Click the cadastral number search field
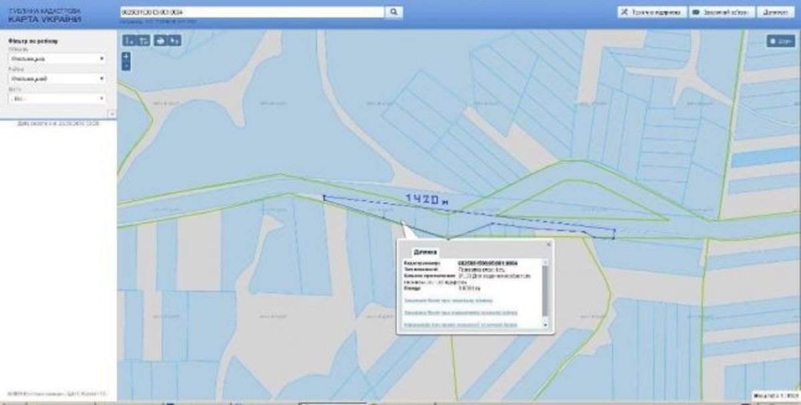 point(252,12)
